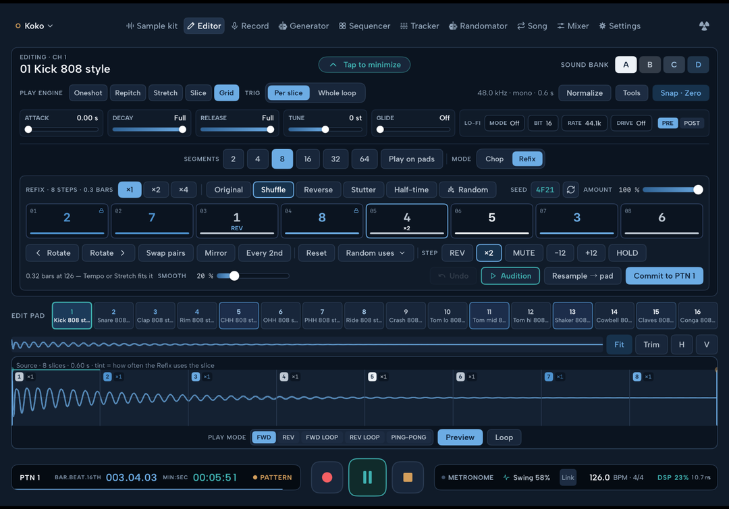Viewport: 729px width, 509px height.
Task: Switch Lo-Fi to POST
Action: (691, 123)
